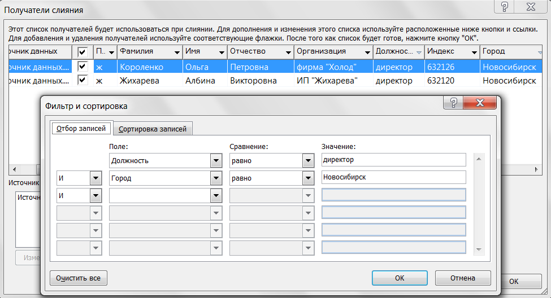The image size is (551, 298).
Task: Click Очистить все button
Action: pos(79,278)
